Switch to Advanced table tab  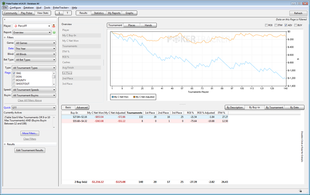(82, 107)
